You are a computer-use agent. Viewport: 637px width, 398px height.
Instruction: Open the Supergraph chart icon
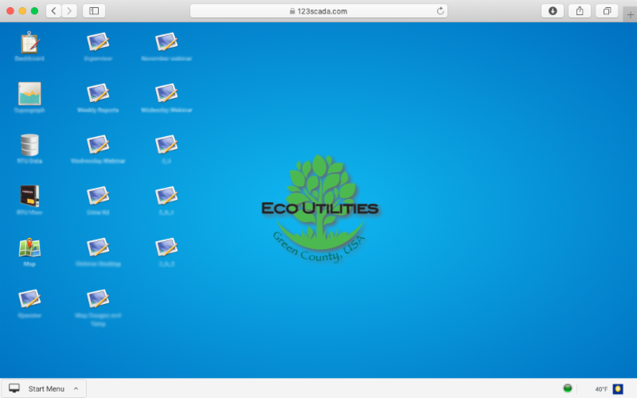click(x=29, y=94)
